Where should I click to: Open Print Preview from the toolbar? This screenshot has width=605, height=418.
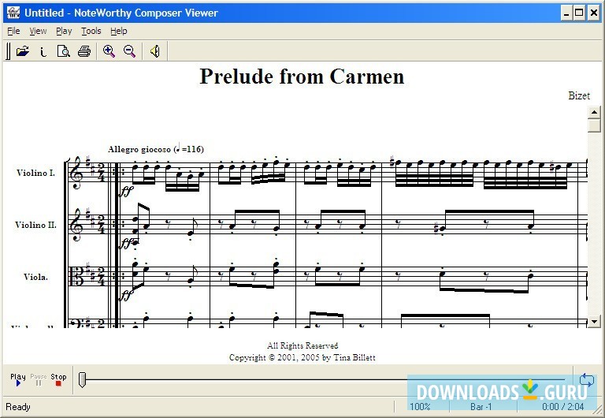(x=63, y=51)
